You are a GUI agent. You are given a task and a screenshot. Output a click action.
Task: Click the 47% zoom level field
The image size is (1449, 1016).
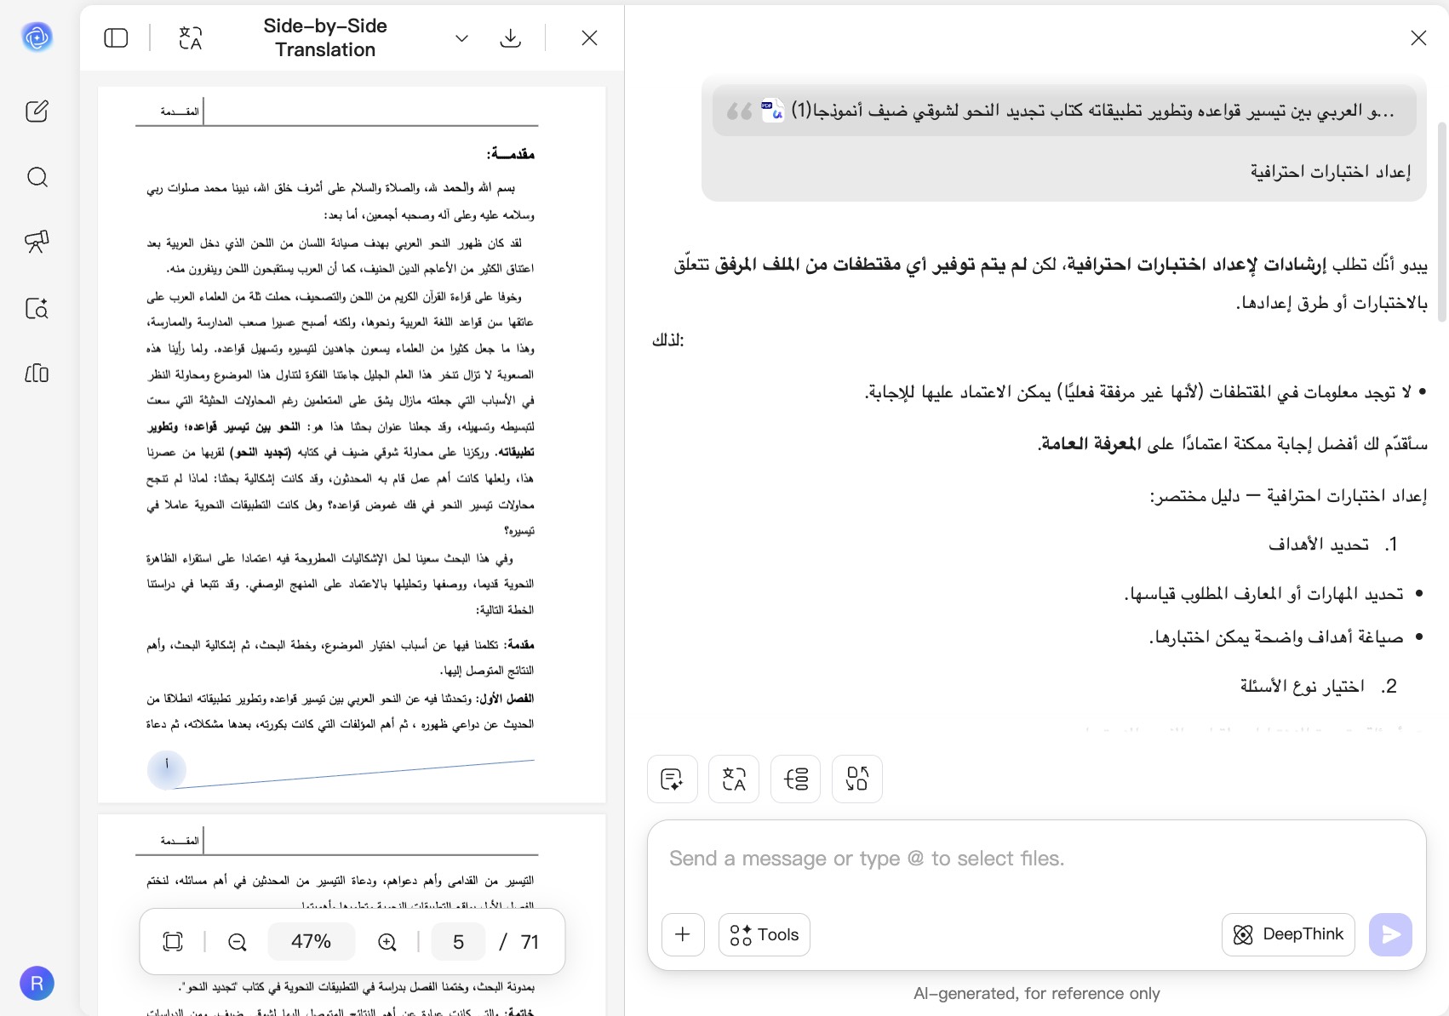tap(311, 941)
